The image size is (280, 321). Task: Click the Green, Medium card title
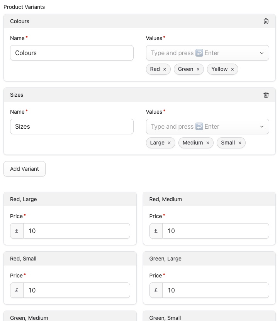tap(29, 318)
